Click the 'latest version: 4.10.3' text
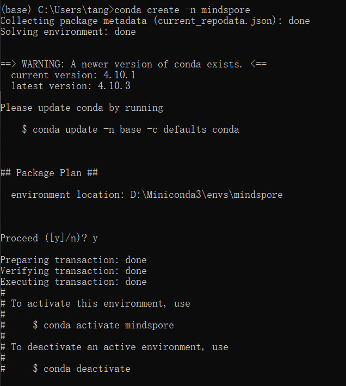This screenshot has width=346, height=386. coord(71,86)
